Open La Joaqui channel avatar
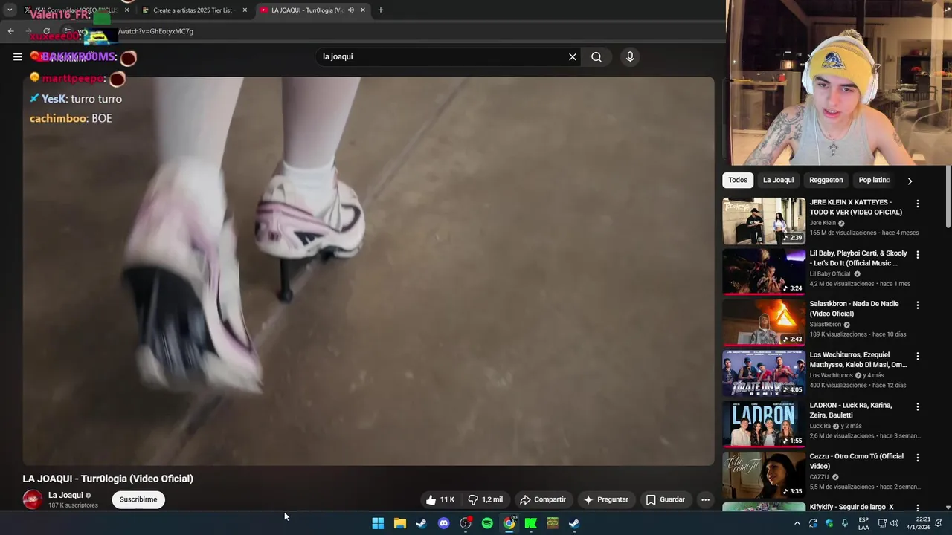 point(32,499)
